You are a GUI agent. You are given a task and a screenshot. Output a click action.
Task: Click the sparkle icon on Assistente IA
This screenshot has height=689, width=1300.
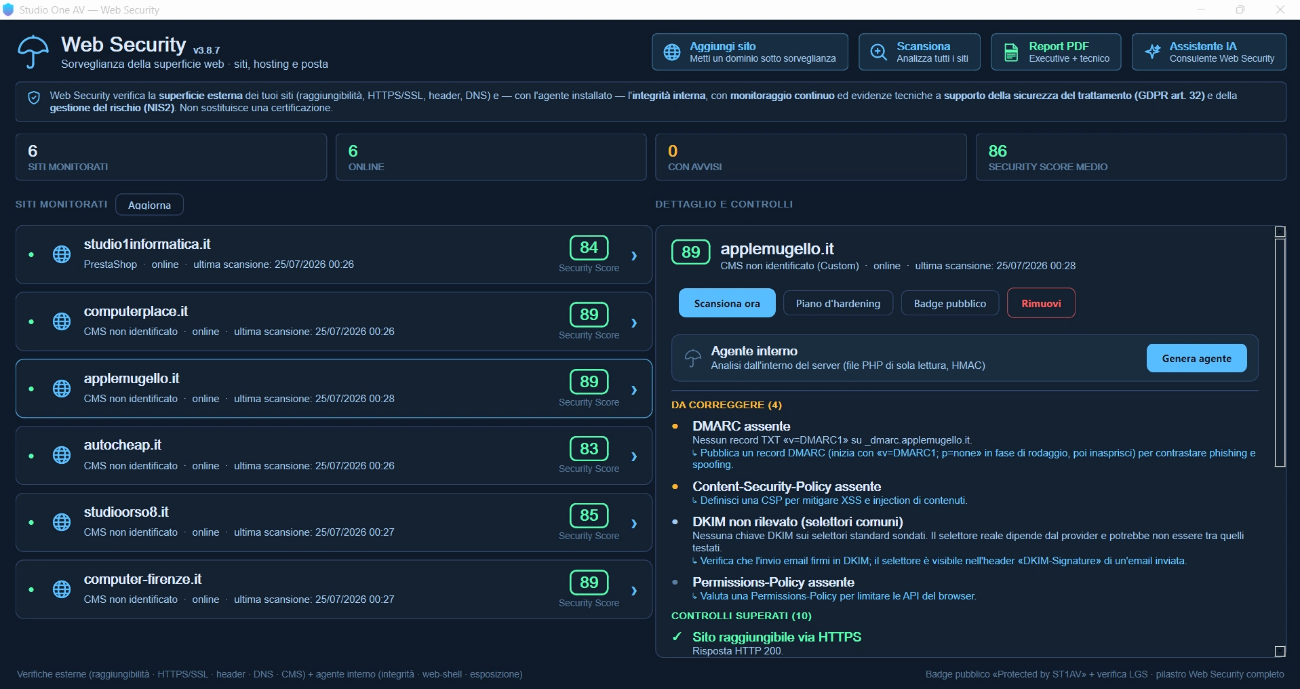click(x=1152, y=52)
